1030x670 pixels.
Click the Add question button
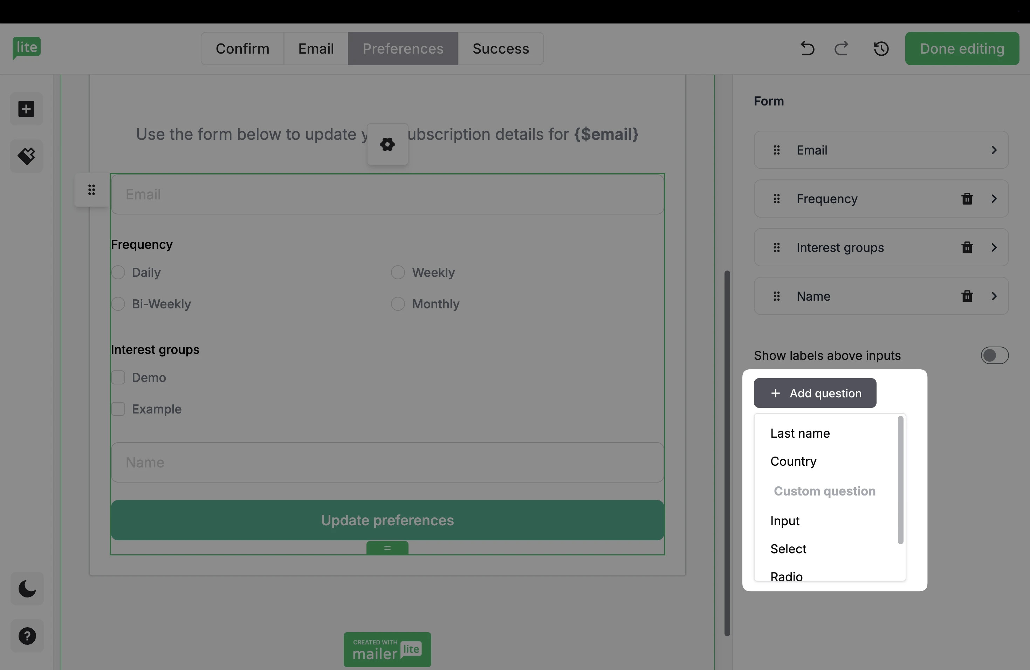(815, 393)
